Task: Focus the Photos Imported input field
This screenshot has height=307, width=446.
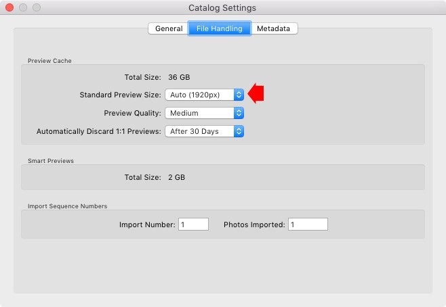Action: (308, 225)
